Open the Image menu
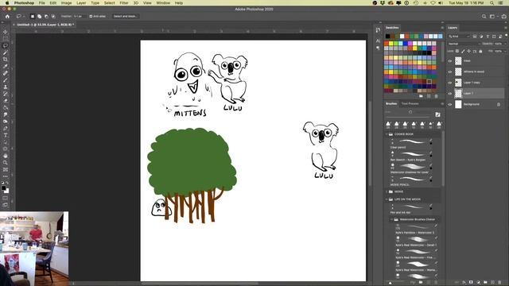The width and height of the screenshot is (509, 286). point(66,3)
